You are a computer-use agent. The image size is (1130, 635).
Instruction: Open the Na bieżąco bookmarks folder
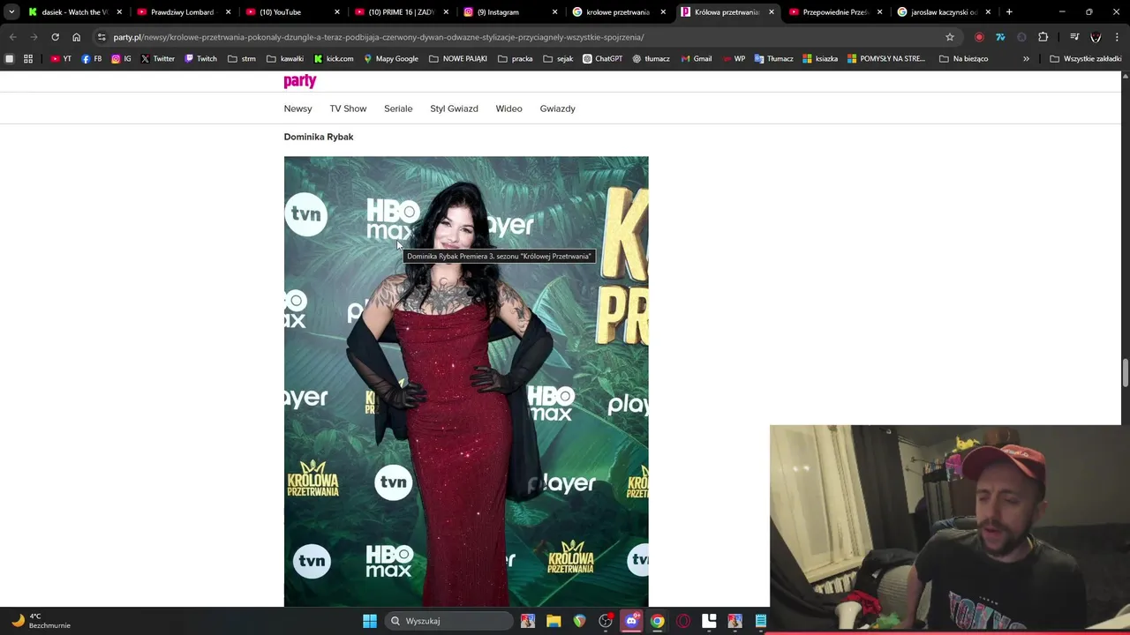[x=964, y=59]
